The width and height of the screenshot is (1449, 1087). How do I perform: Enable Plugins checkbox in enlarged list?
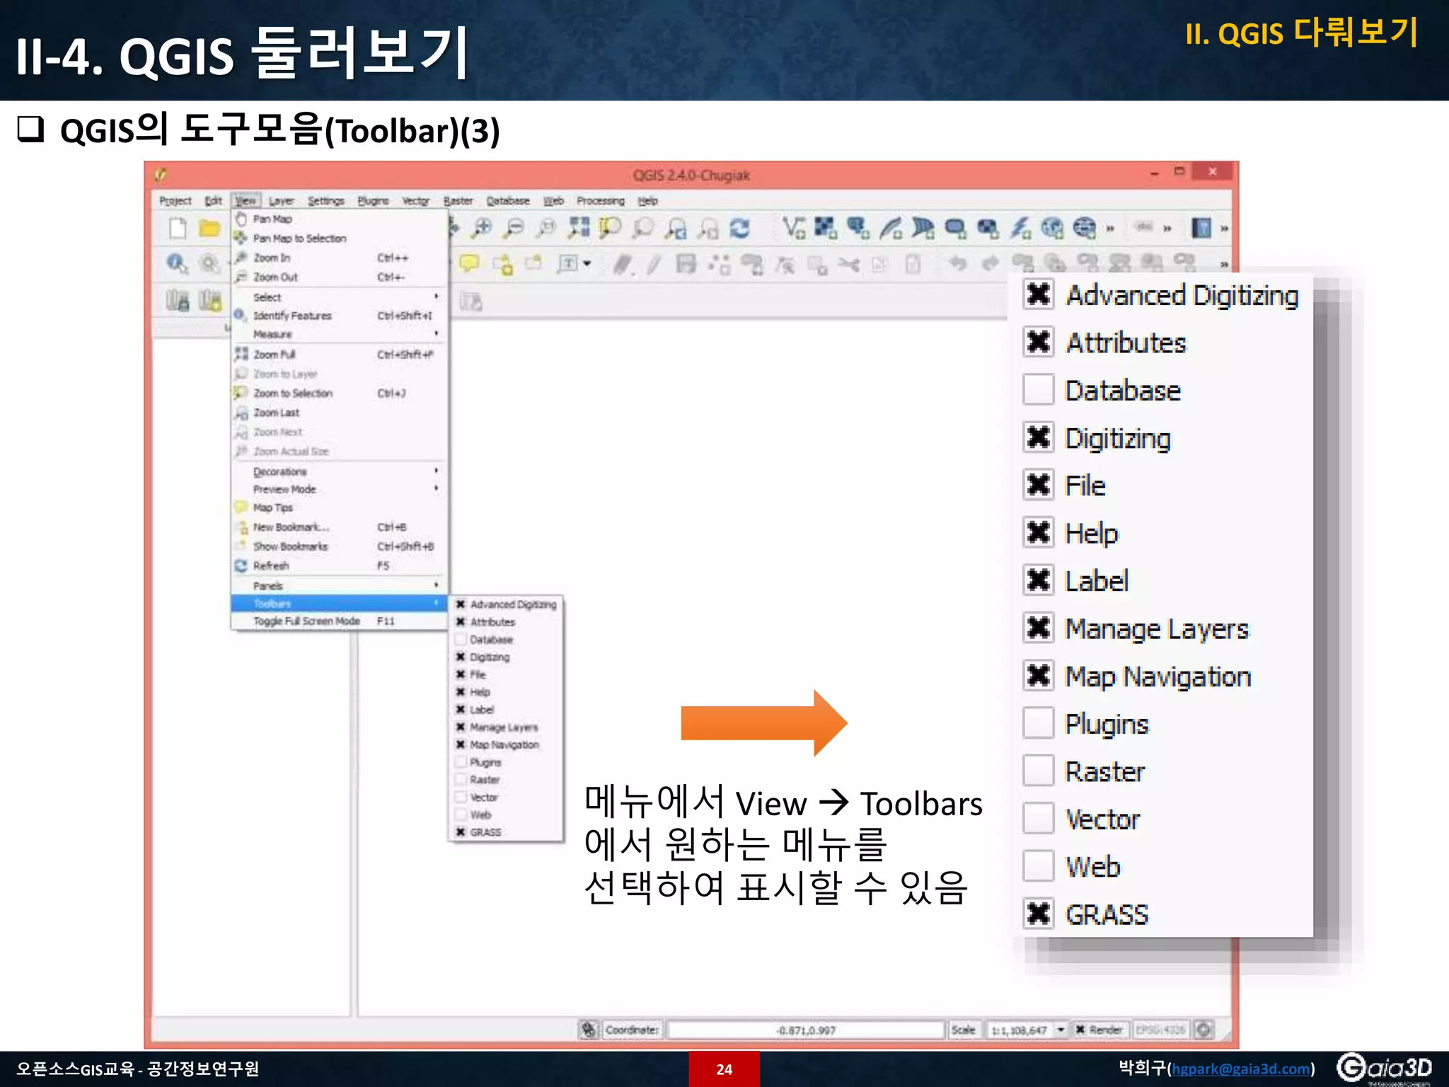[x=1039, y=723]
